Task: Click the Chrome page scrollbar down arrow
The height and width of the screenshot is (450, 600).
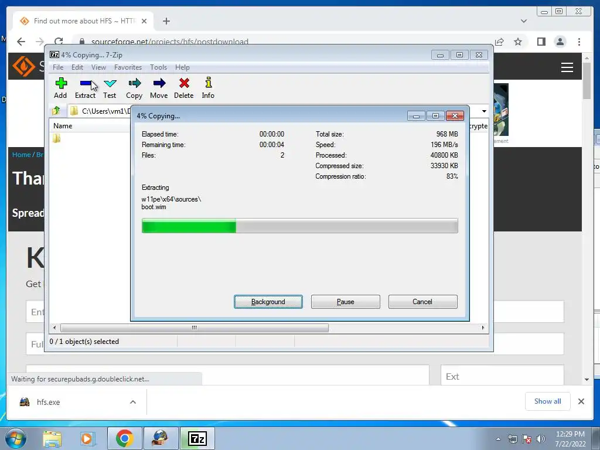Action: [x=587, y=380]
